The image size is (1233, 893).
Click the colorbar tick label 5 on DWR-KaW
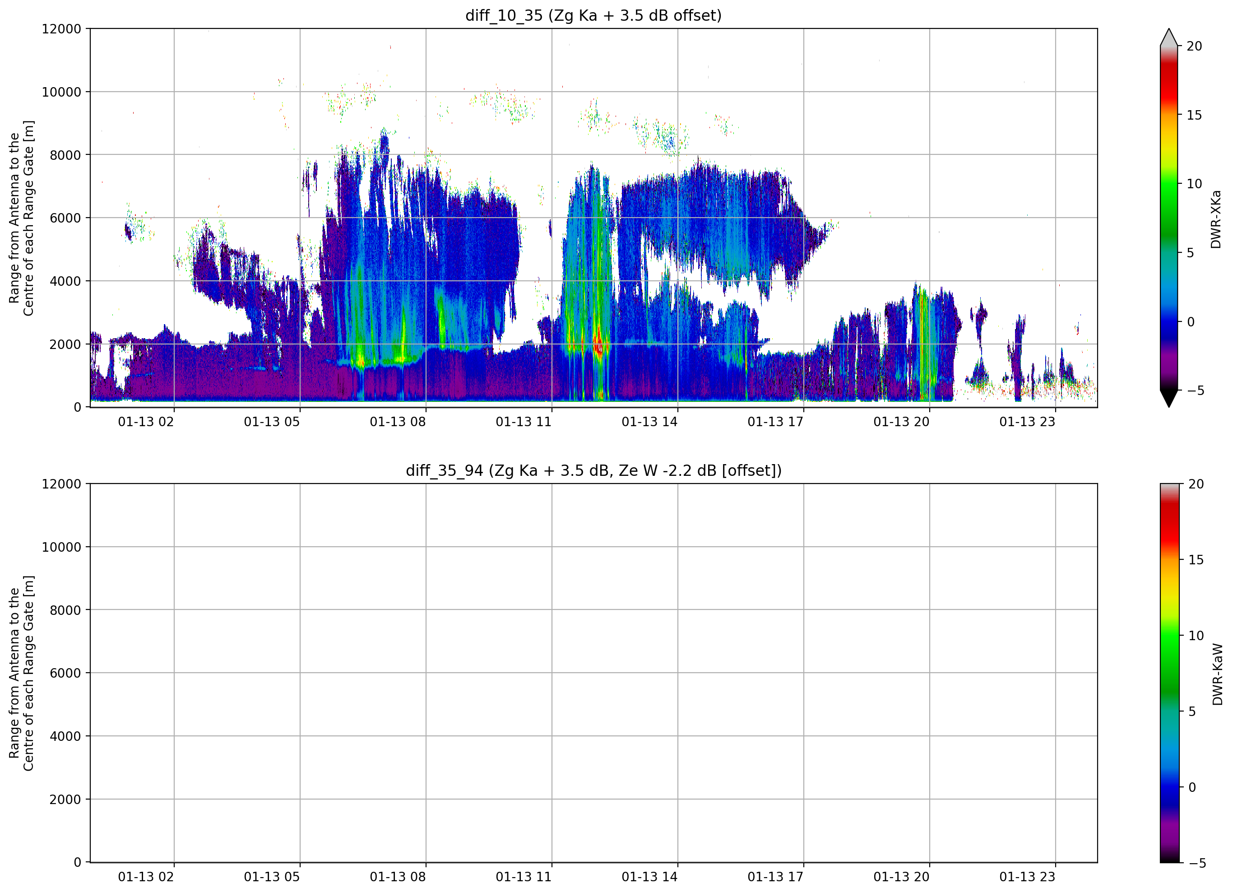1191,712
